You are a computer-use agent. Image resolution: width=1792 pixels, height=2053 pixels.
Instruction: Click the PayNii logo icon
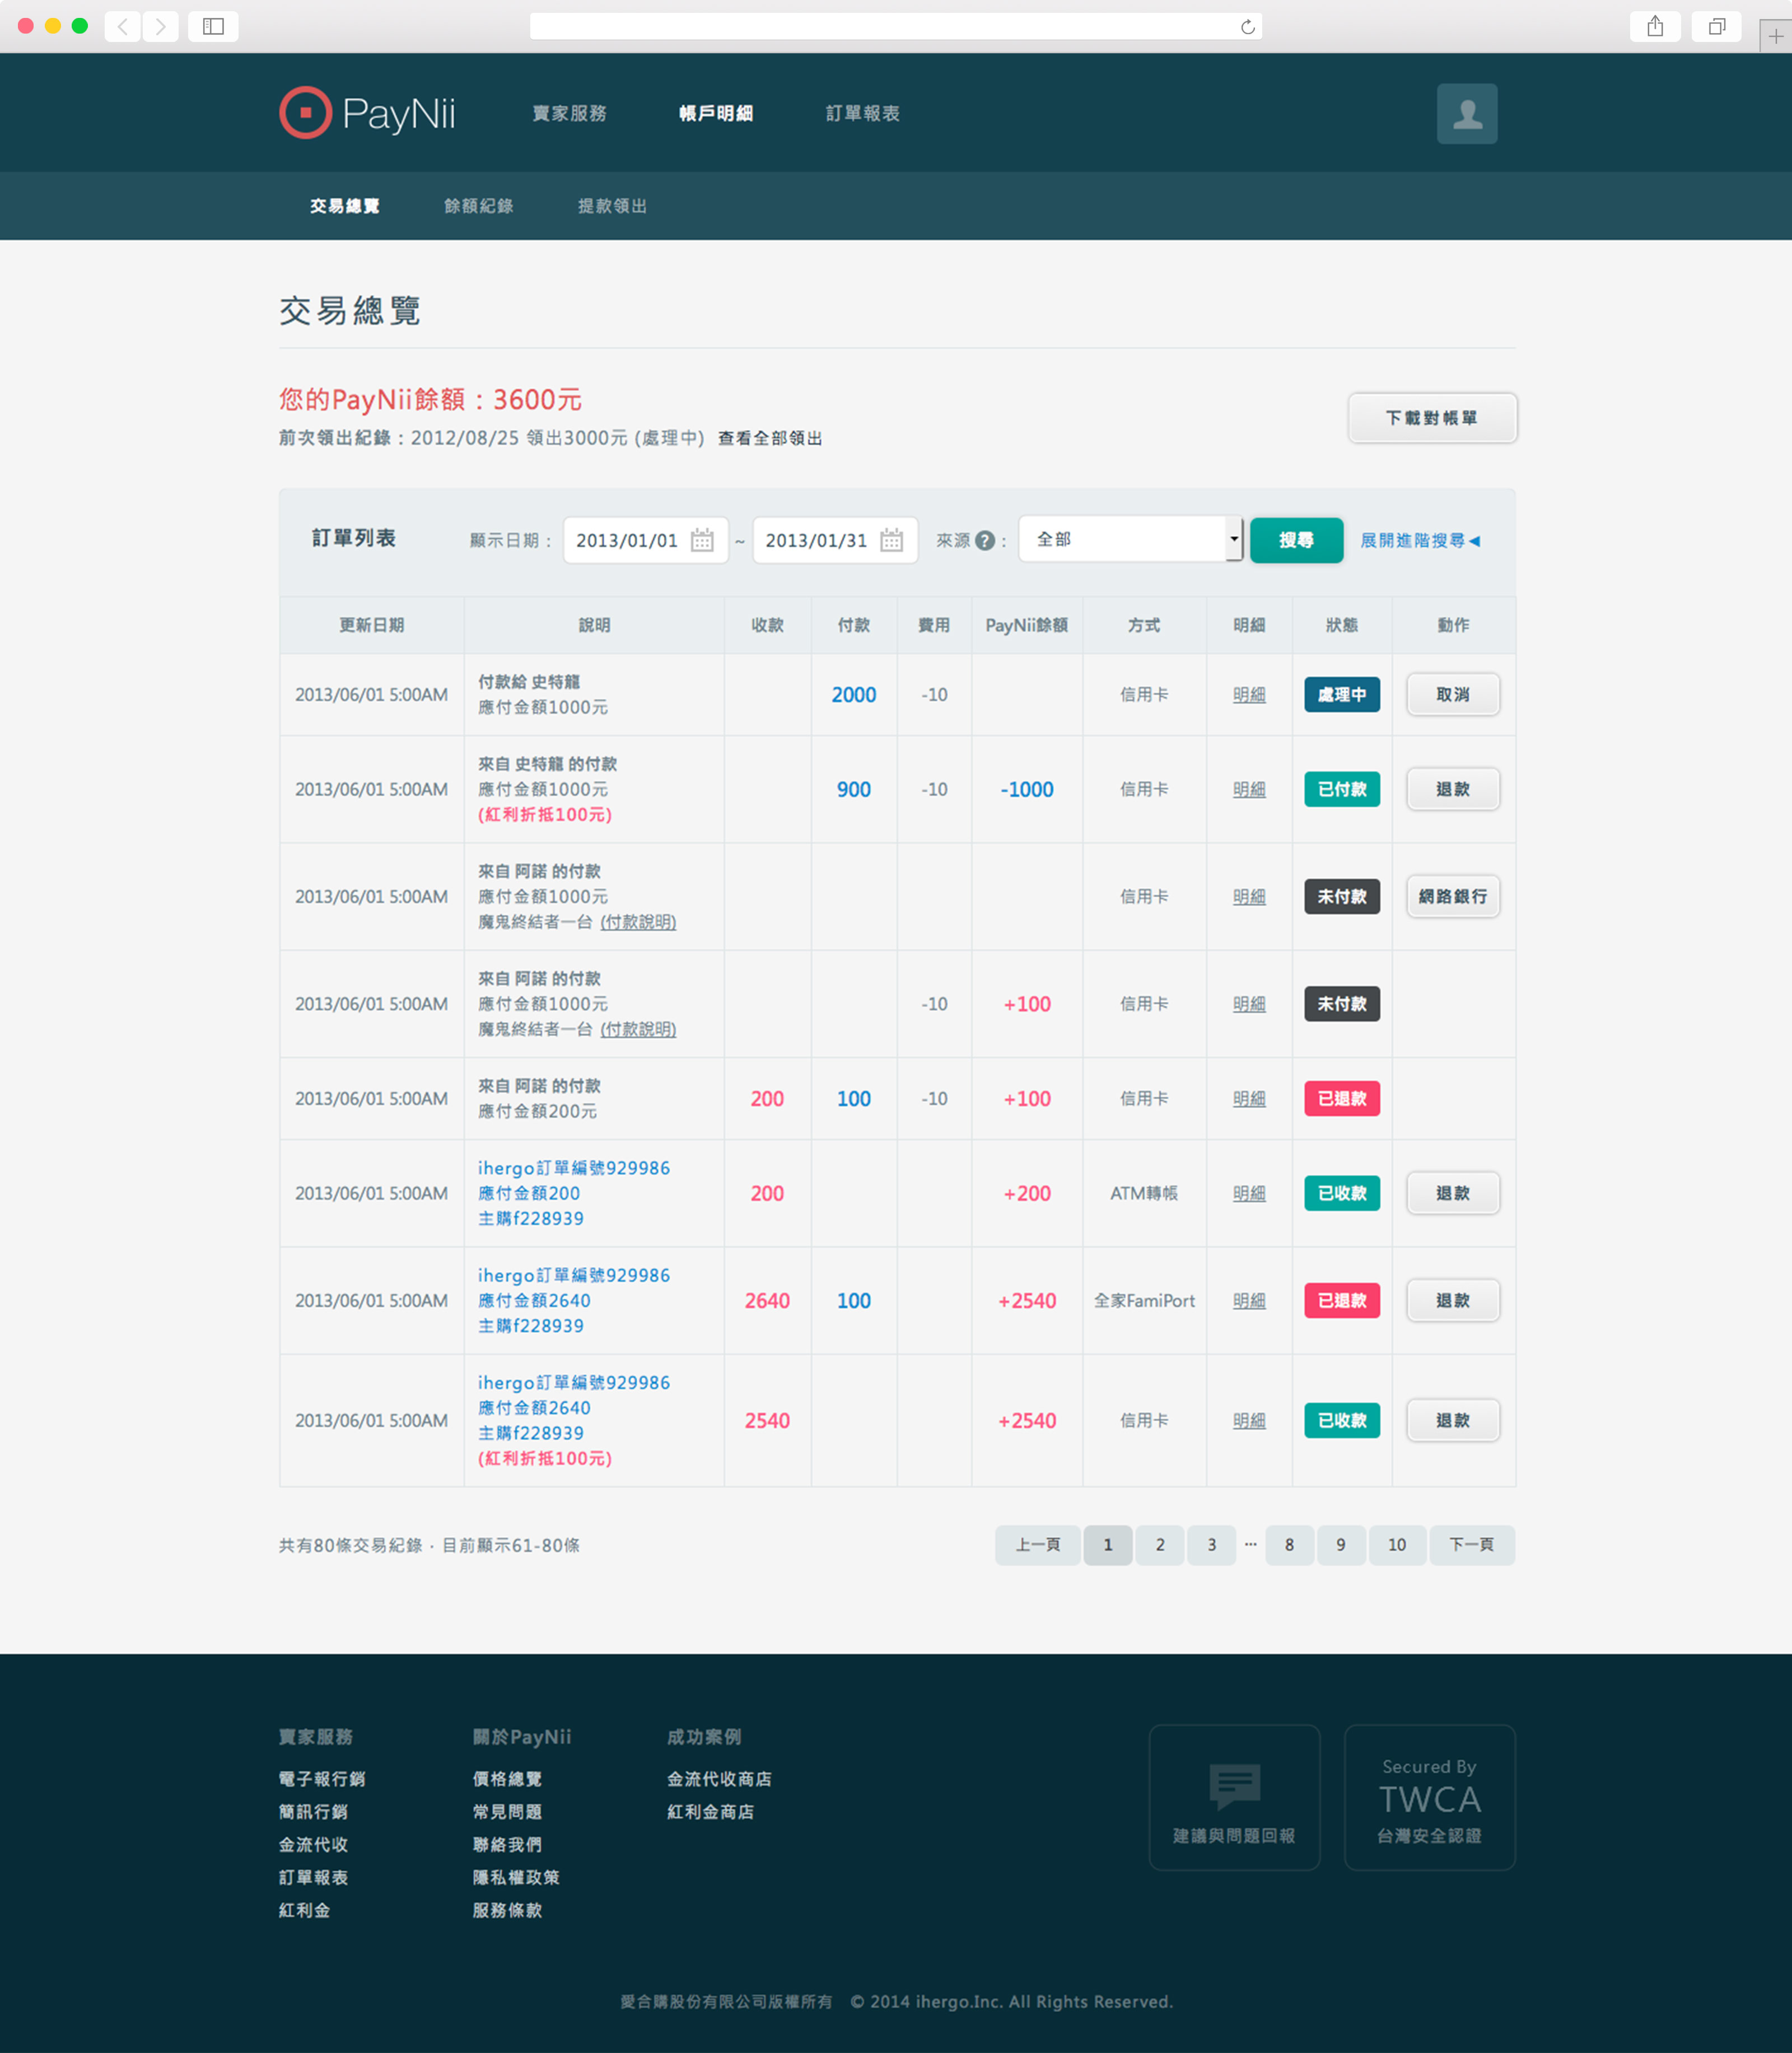[x=305, y=113]
